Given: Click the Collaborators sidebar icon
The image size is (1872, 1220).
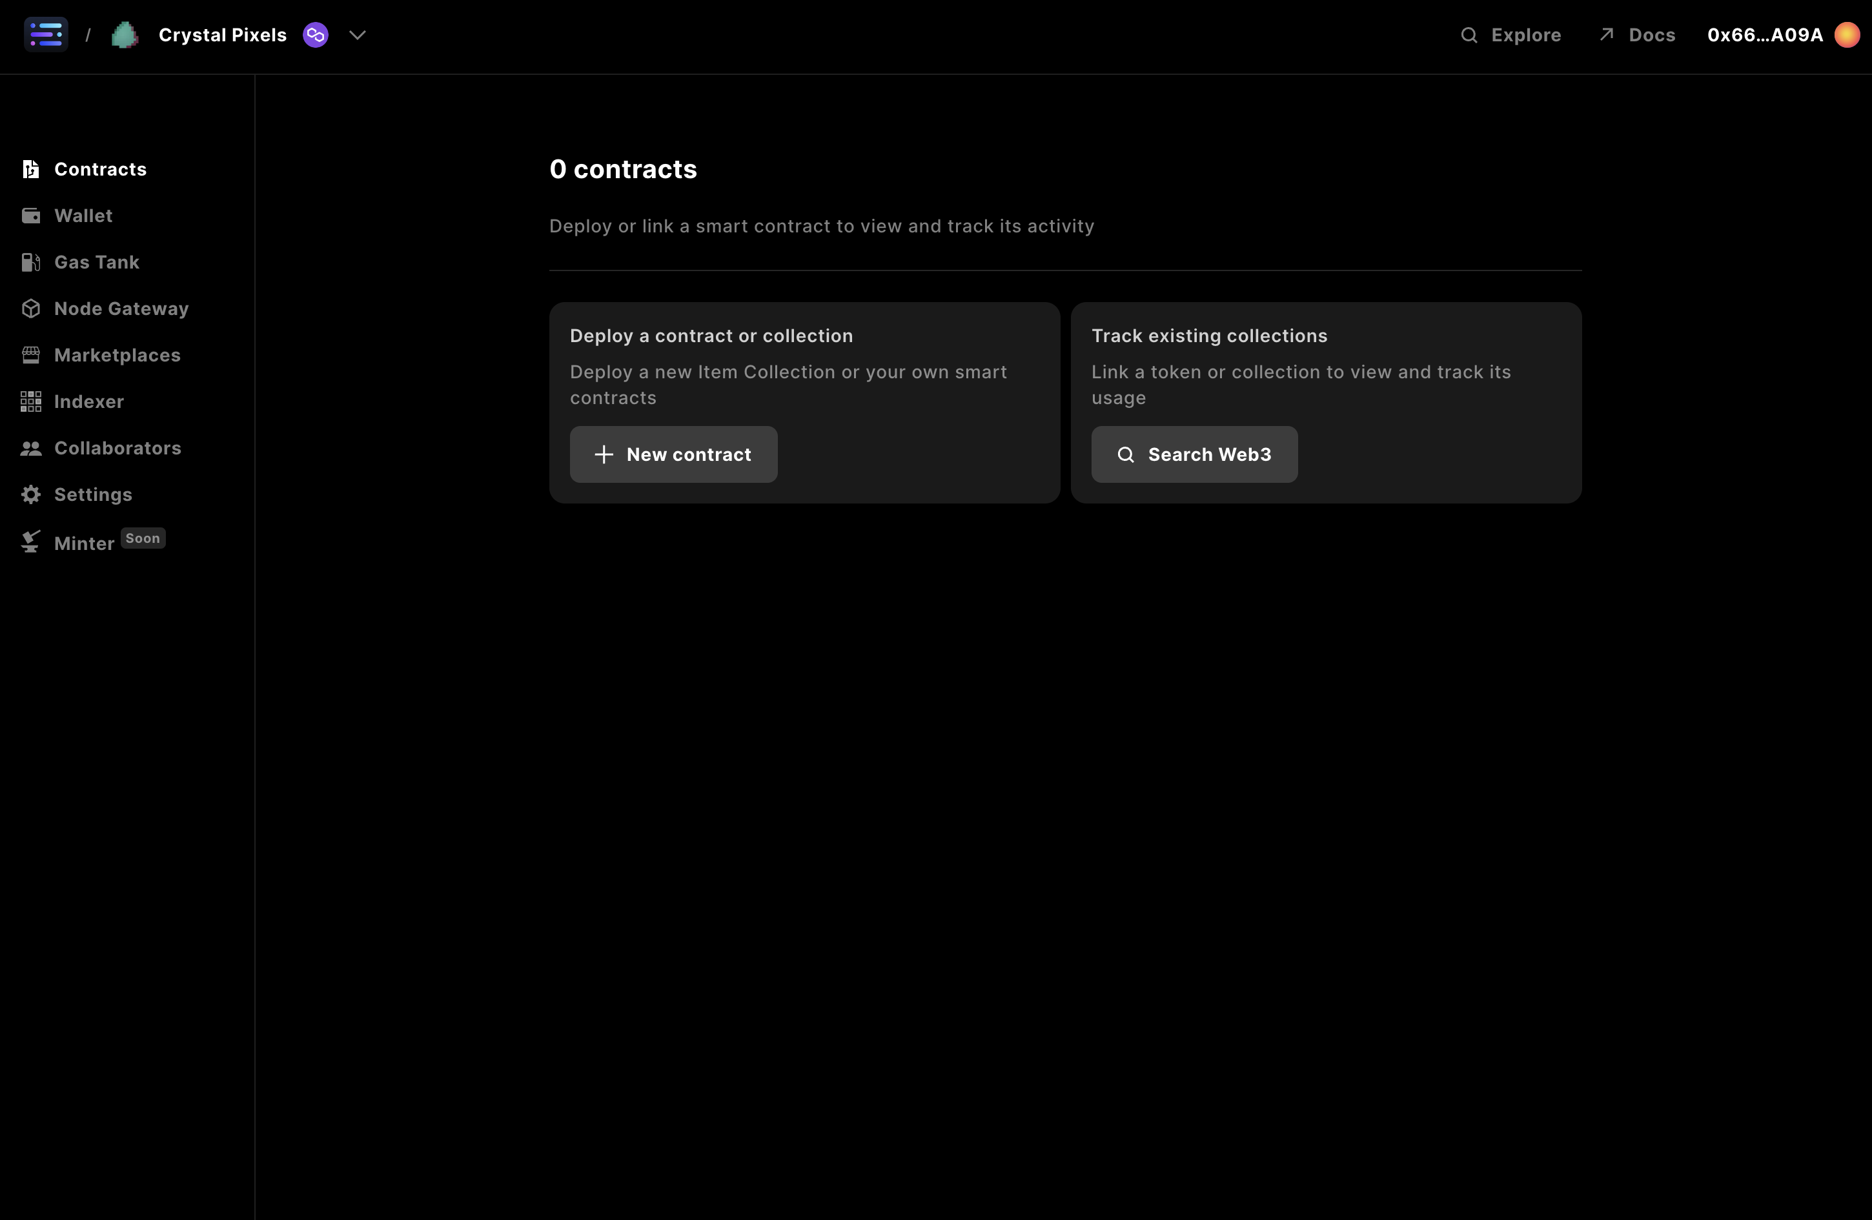Looking at the screenshot, I should click(30, 447).
